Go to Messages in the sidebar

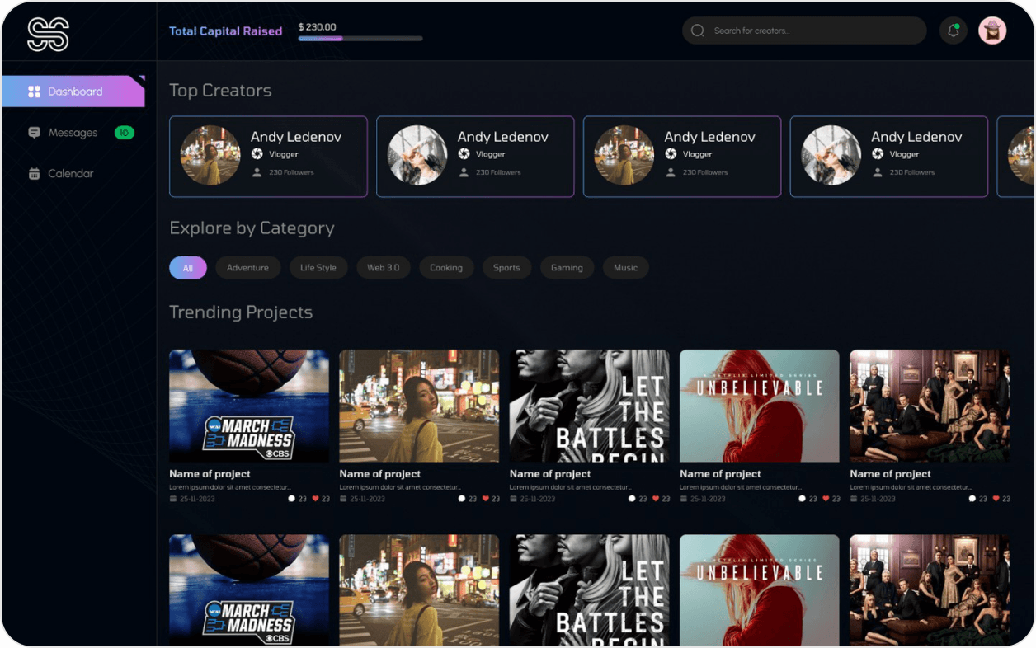tap(73, 133)
